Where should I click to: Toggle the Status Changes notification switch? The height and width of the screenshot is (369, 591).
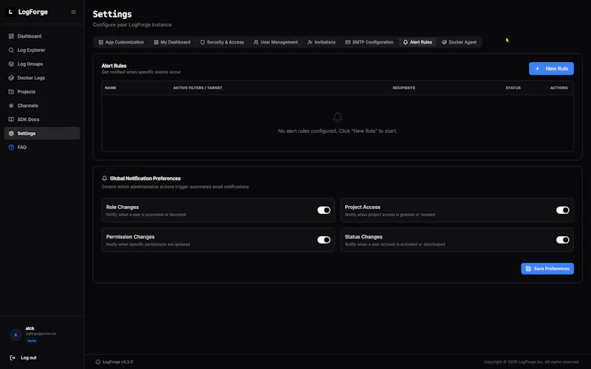[563, 240]
